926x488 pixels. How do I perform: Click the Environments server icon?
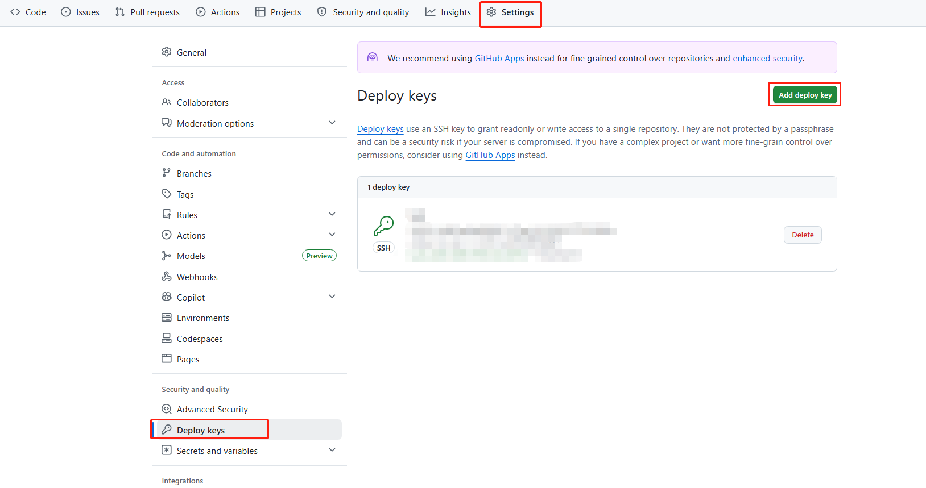coord(166,318)
